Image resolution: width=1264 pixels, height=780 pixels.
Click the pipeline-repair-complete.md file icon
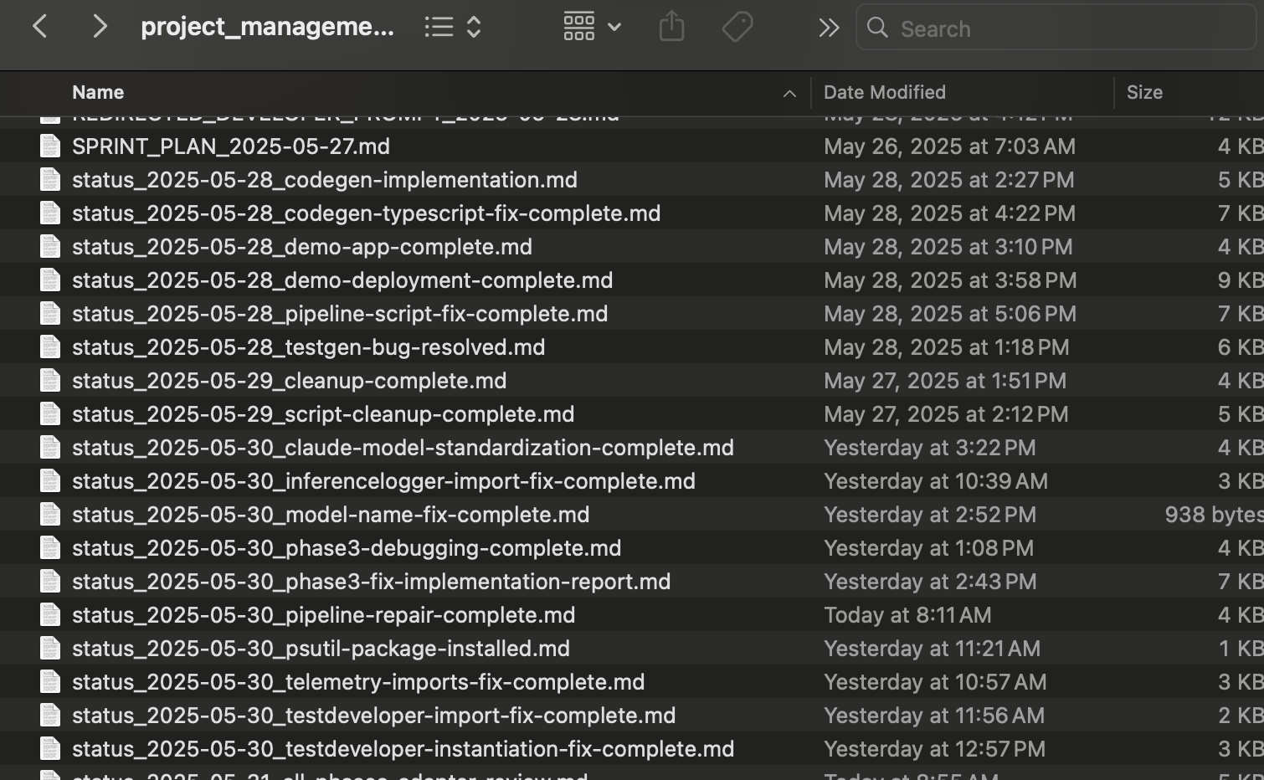click(50, 614)
